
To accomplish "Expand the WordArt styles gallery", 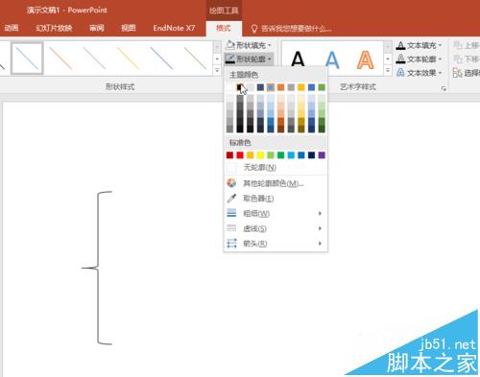I will pyautogui.click(x=388, y=70).
